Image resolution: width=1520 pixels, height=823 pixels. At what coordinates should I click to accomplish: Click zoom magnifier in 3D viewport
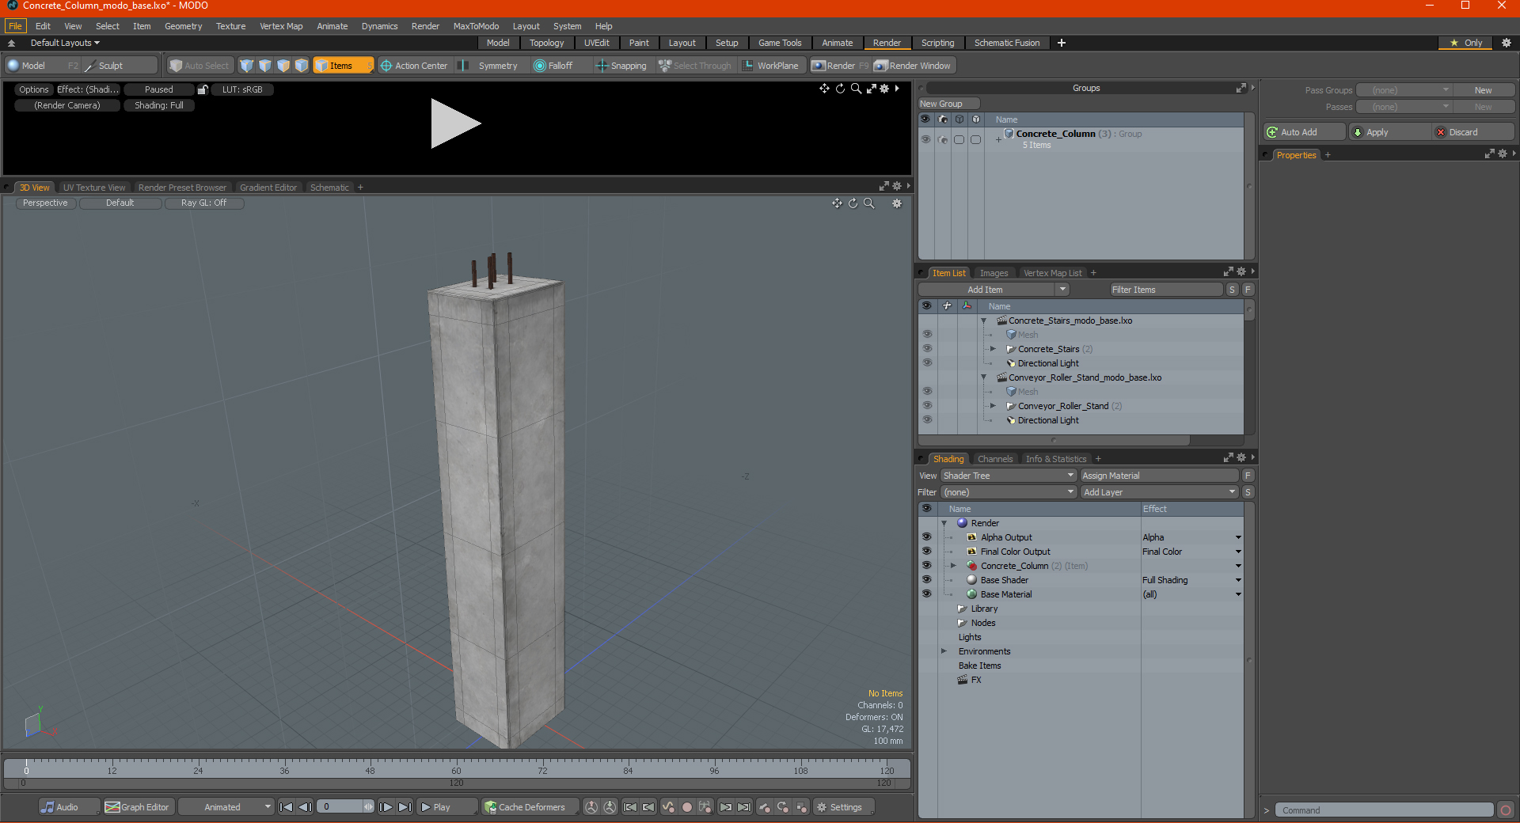tap(868, 203)
